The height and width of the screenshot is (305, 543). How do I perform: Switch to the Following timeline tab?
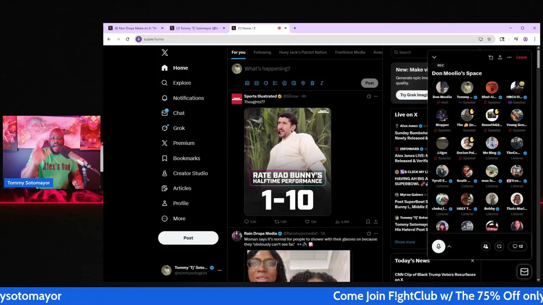262,52
